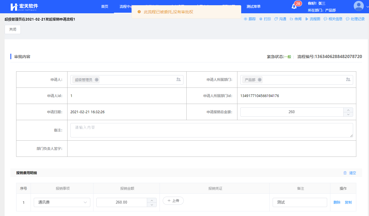Increase the 申请报销总金额 value with up arrow
Viewport: 369px width, 216px height.
click(x=348, y=110)
